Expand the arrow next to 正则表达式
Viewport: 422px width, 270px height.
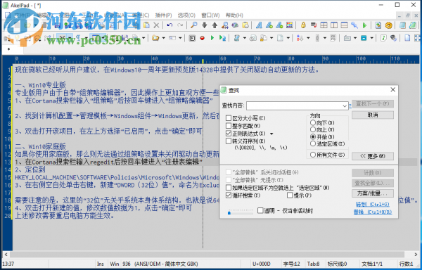tap(271, 134)
